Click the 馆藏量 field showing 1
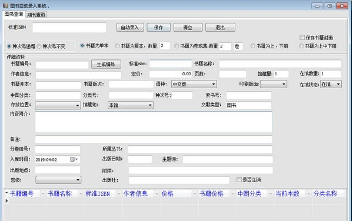 pyautogui.click(x=281, y=73)
